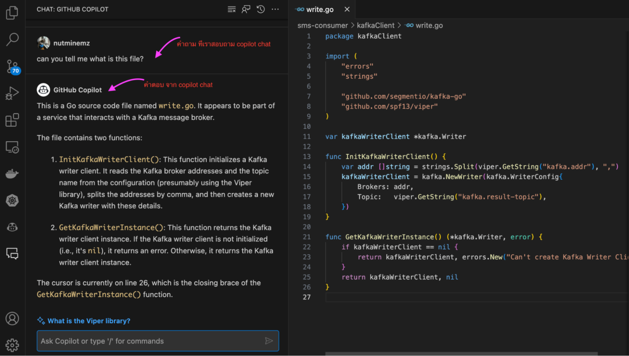Click InitKafkaWriterClient() in the chat answer
The height and width of the screenshot is (356, 629).
pyautogui.click(x=109, y=160)
